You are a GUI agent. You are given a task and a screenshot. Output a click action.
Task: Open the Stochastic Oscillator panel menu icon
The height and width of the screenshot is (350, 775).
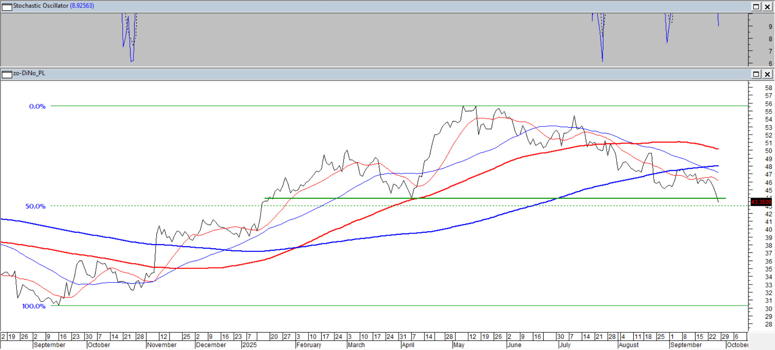pyautogui.click(x=7, y=7)
